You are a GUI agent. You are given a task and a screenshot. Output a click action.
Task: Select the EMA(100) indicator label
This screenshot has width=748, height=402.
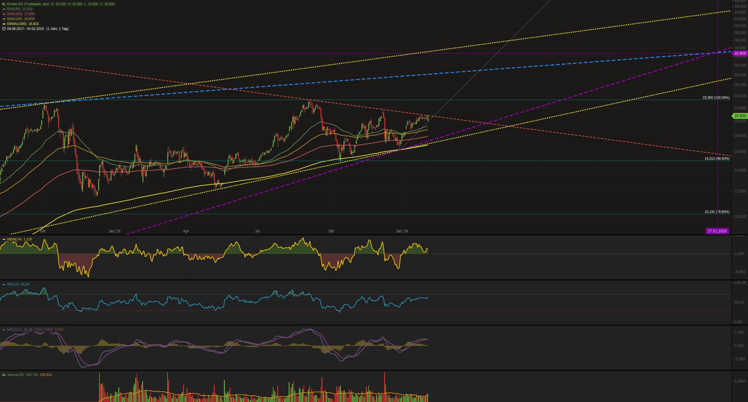(x=14, y=19)
